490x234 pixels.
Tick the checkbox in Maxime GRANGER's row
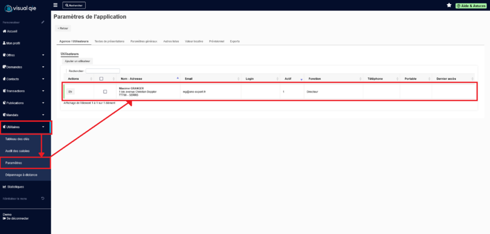click(105, 91)
